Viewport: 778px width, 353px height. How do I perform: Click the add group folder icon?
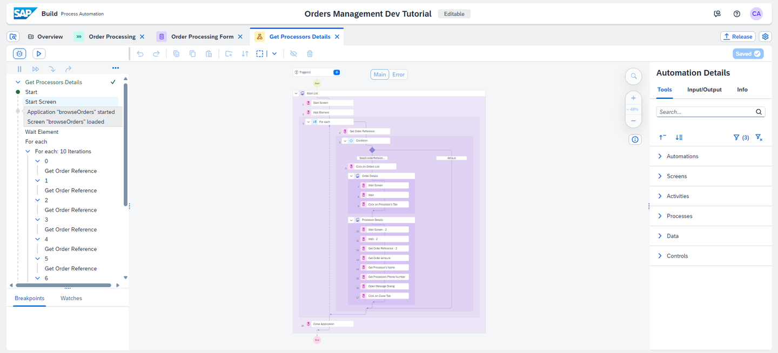pos(229,53)
